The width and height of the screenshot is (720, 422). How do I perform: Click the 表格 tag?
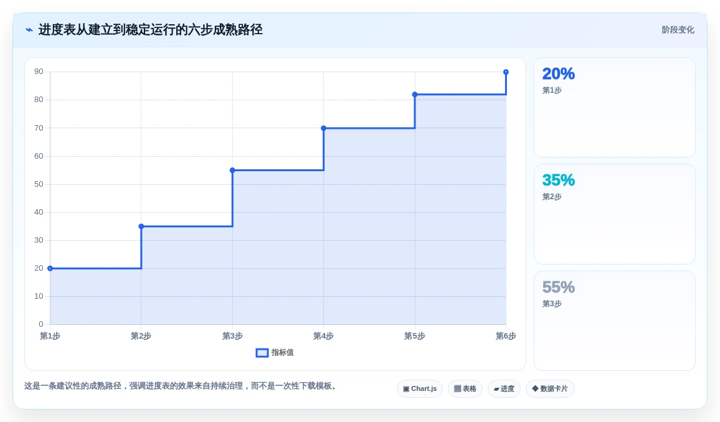pos(465,388)
